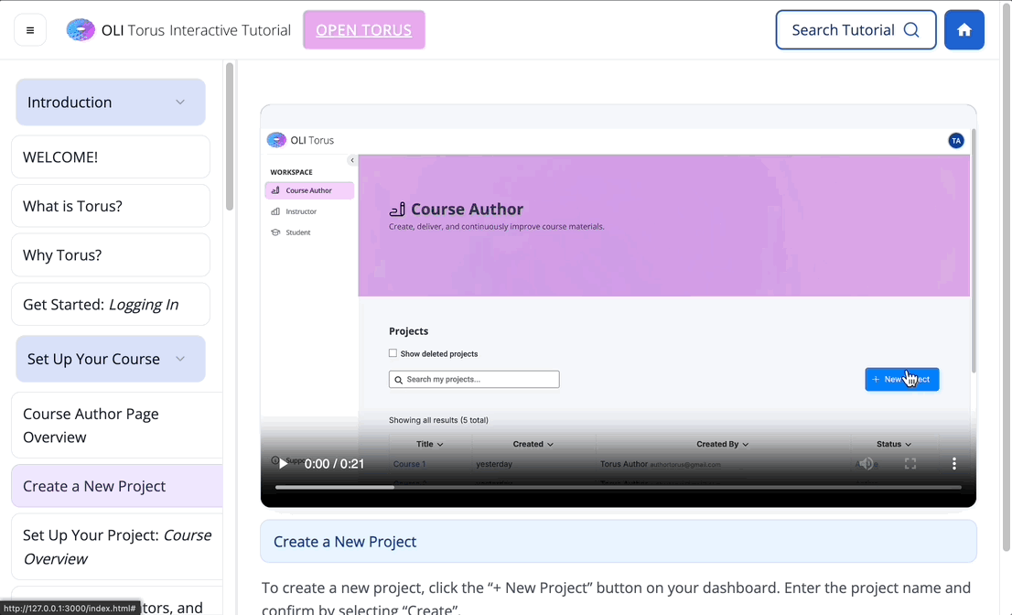
Task: Collapse the Set Up Your Course chevron
Action: (x=180, y=359)
